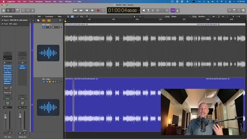Screen dimensions: 247x139
Task: Click the Replace mode icon after the LCD
Action: (x=144, y=10)
